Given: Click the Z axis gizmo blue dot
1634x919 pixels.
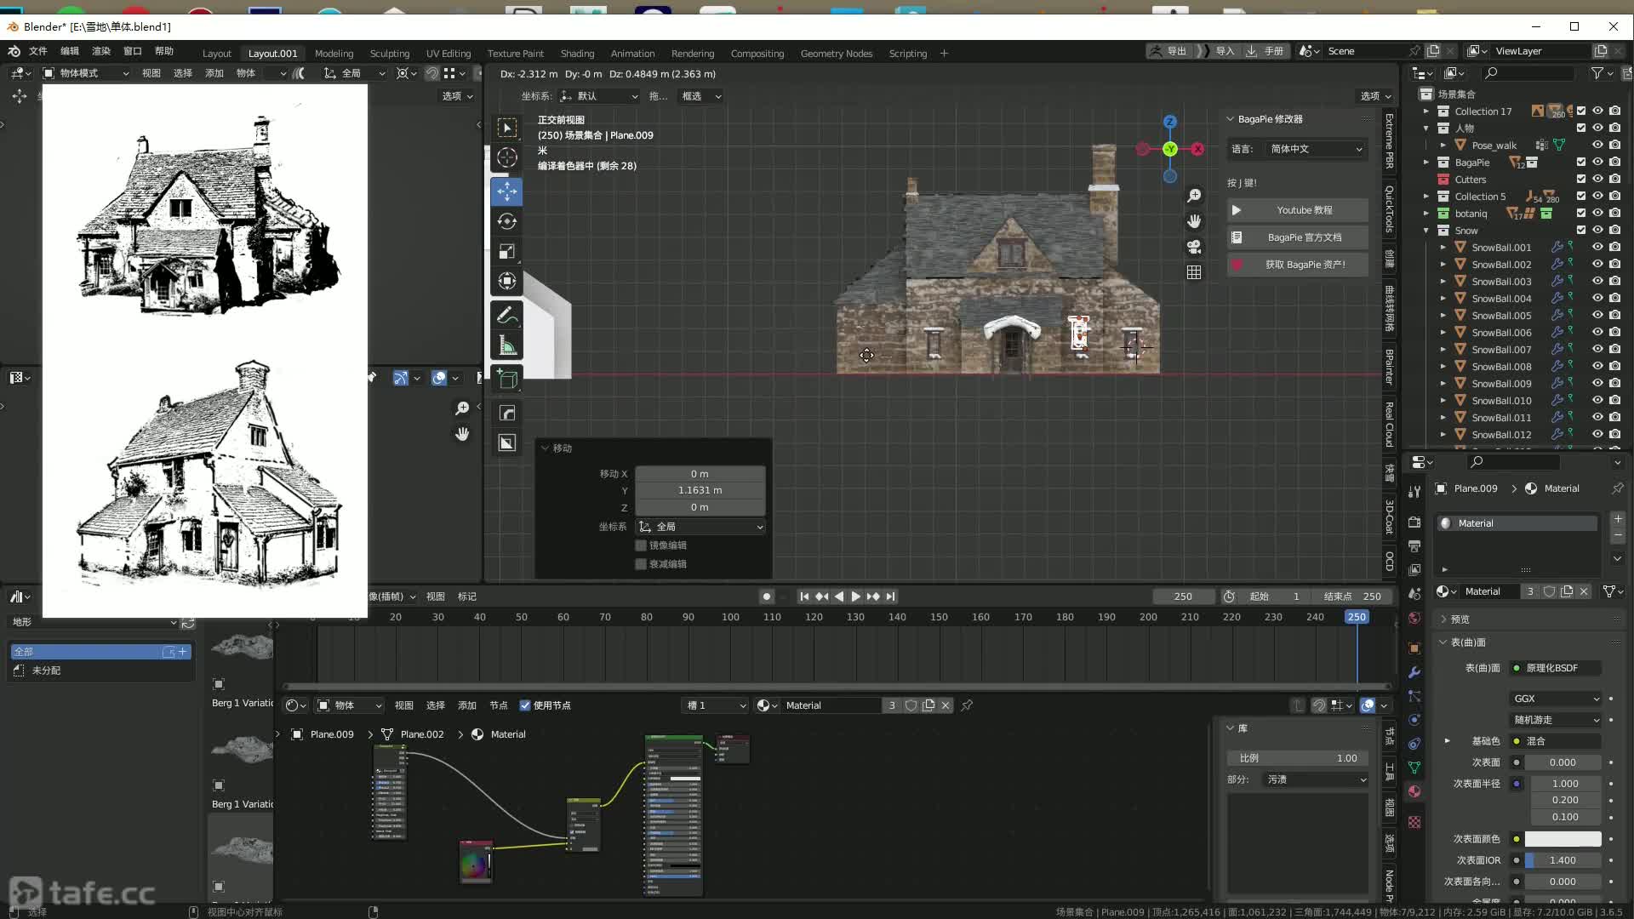Looking at the screenshot, I should (x=1170, y=122).
